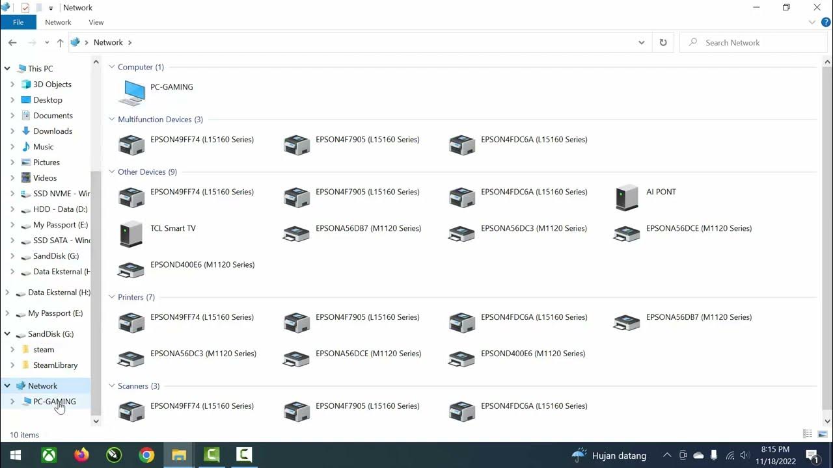Collapse the SanDisk (G:) tree node

7,334
